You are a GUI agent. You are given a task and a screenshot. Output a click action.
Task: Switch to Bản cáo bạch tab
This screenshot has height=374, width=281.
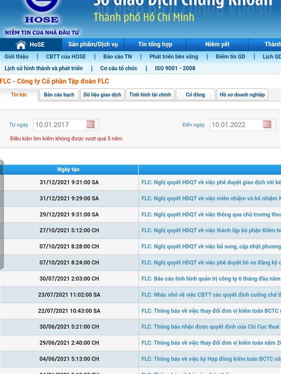coord(59,95)
